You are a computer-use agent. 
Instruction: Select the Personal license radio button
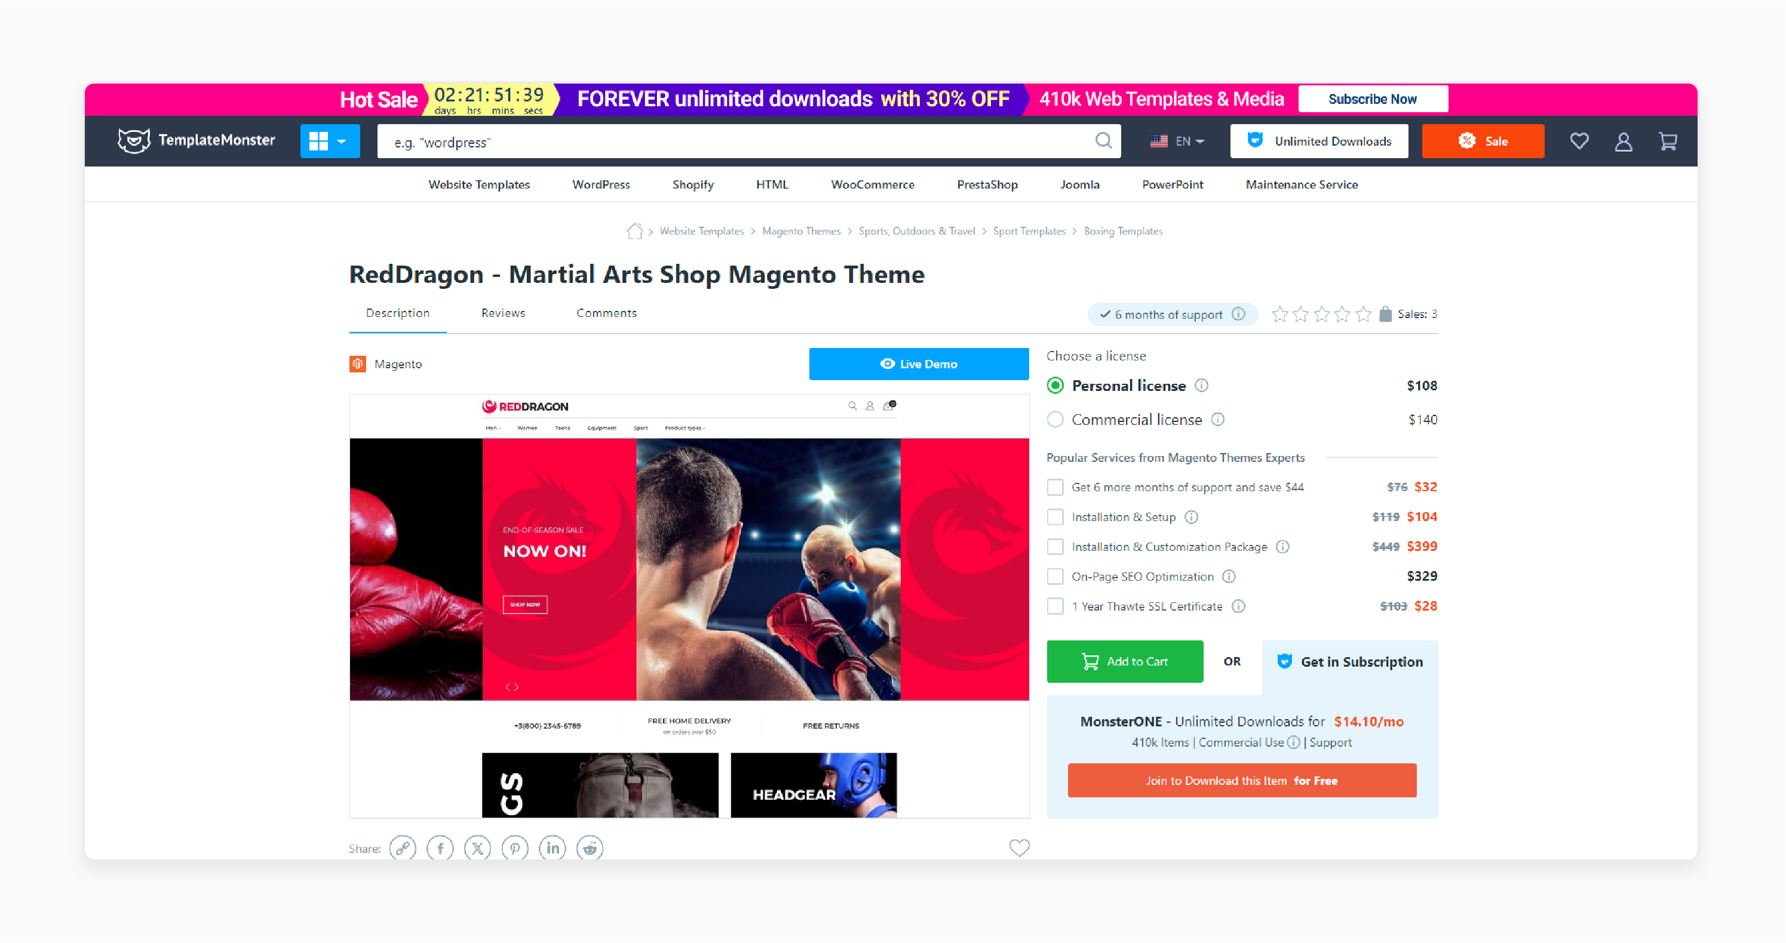click(1054, 385)
